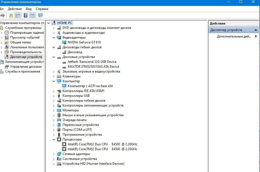Click the NVIDIA GeForce GT 610 device icon
Screen dimensions: 260x172
coord(64,42)
